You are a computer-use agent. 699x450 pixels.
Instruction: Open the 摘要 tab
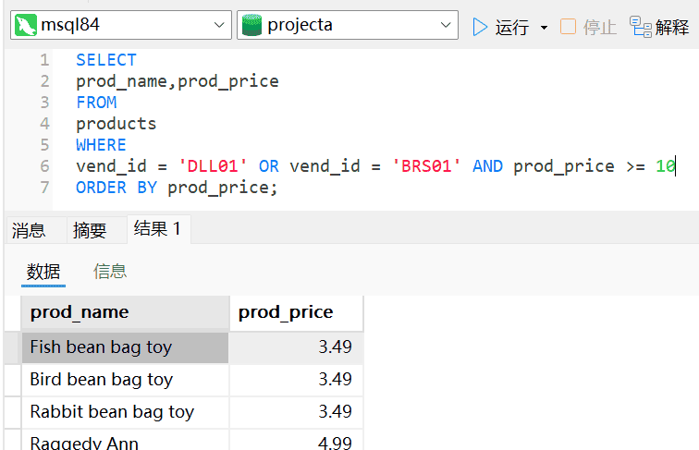pyautogui.click(x=90, y=230)
